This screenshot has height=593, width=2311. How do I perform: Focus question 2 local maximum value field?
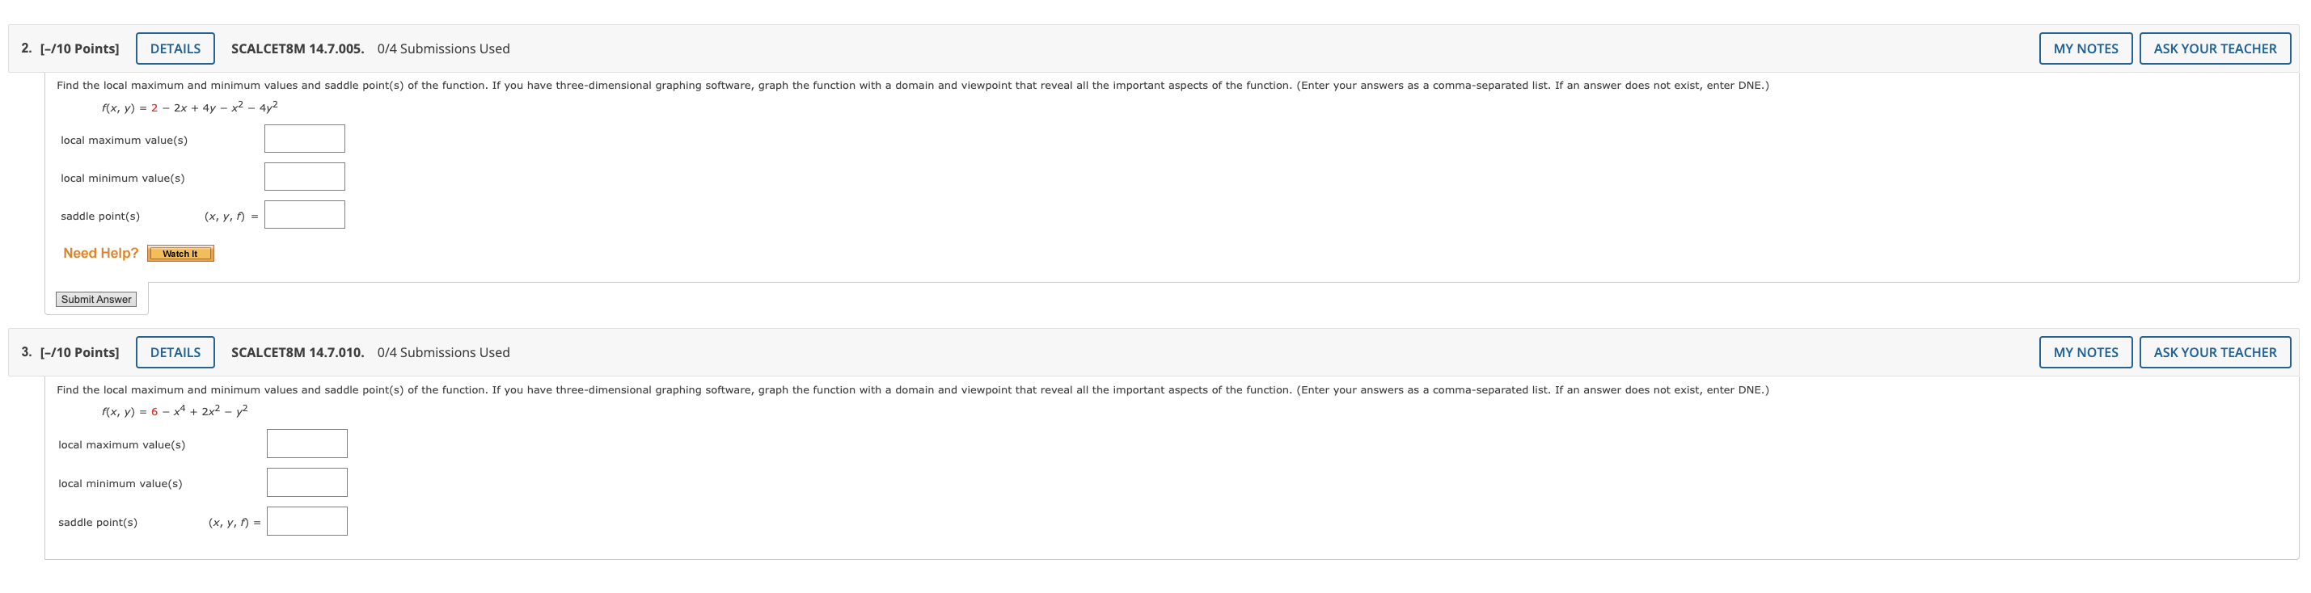click(x=304, y=139)
